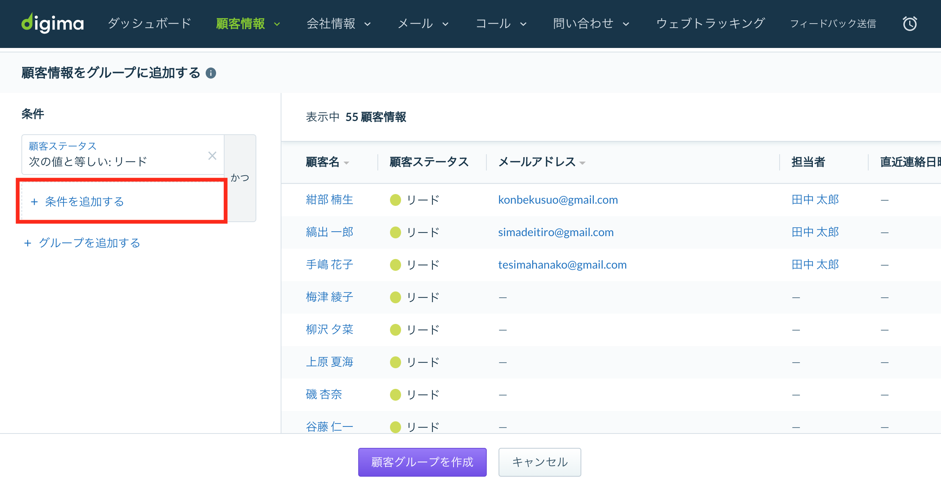Expand the 会社情報 dropdown chevron
This screenshot has width=941, height=487.
(x=367, y=24)
